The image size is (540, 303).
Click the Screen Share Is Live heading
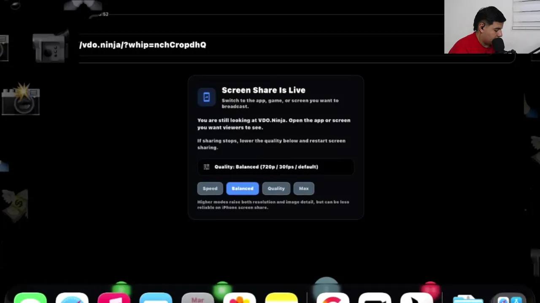click(x=264, y=90)
